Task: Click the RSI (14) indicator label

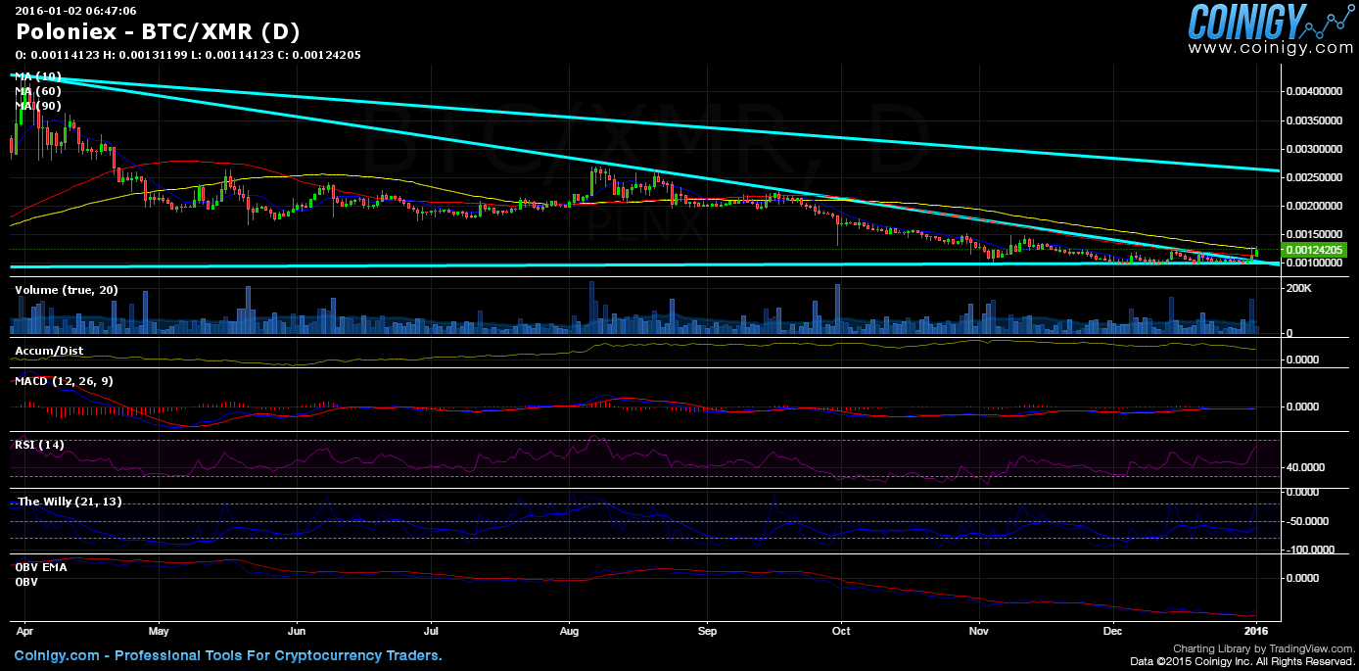Action: [x=40, y=445]
